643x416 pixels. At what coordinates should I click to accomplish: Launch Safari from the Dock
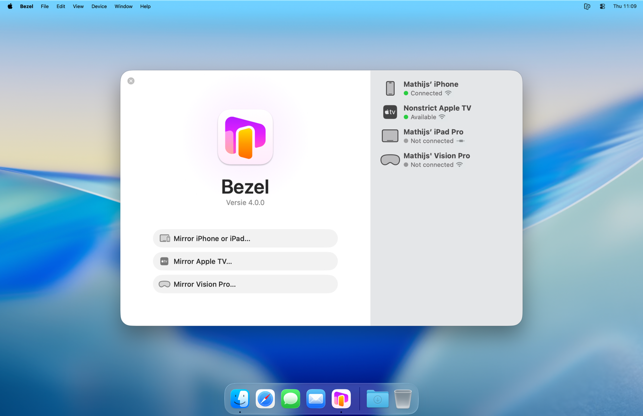[265, 399]
